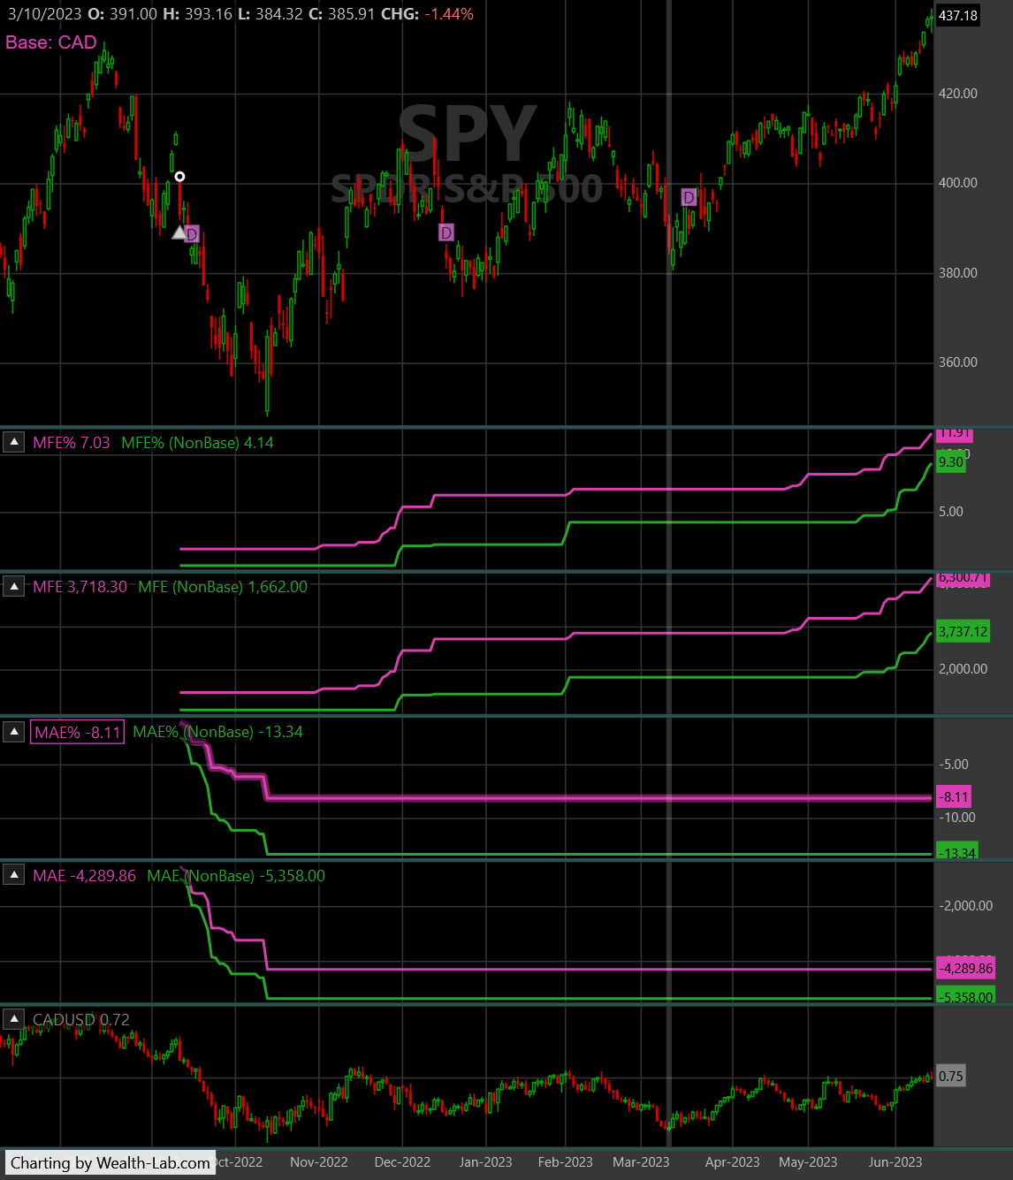Click the Nov-2022 date axis label
Image resolution: width=1013 pixels, height=1180 pixels.
point(319,1162)
